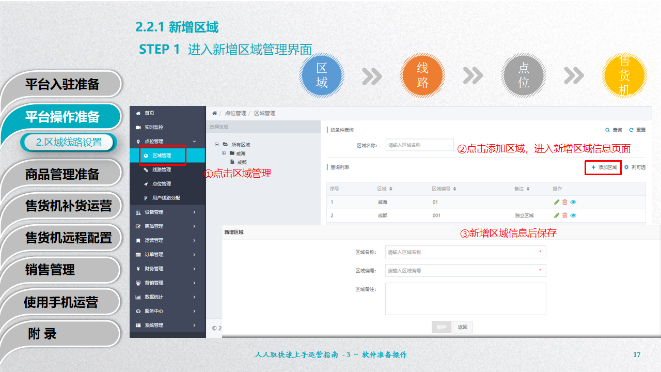Screen dimensions: 661x372
Task: Click the home icon beside 首页 in sidebar
Action: point(138,113)
